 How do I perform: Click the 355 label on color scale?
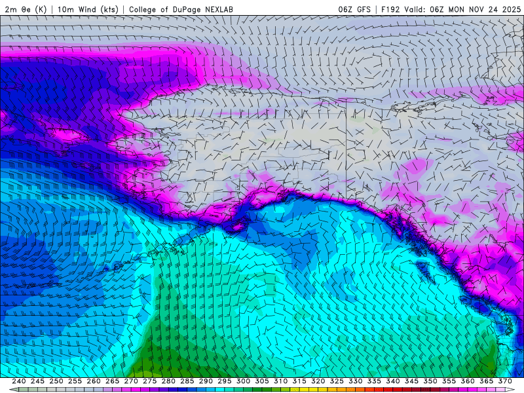click(x=449, y=381)
